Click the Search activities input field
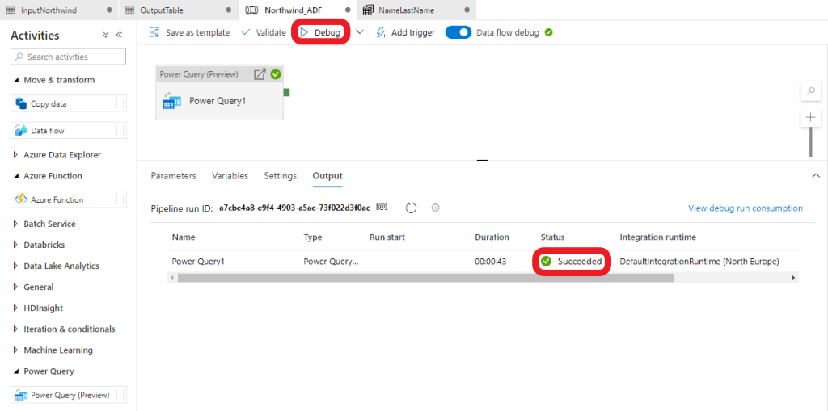 69,57
